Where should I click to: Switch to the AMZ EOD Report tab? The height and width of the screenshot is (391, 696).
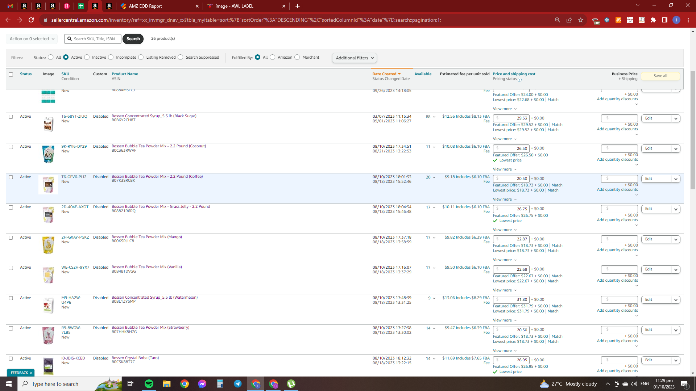tap(159, 6)
